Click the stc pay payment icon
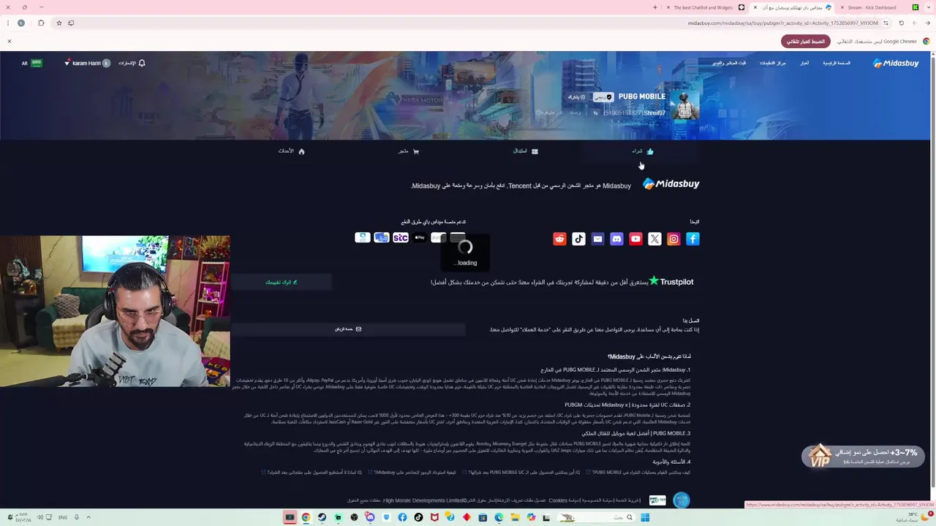The height and width of the screenshot is (526, 936). tap(400, 237)
